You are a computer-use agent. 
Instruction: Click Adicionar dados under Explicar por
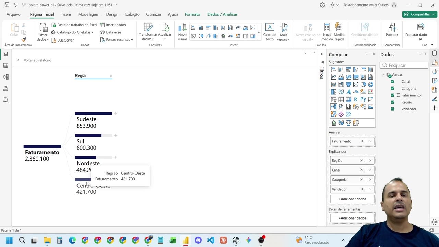pyautogui.click(x=352, y=199)
